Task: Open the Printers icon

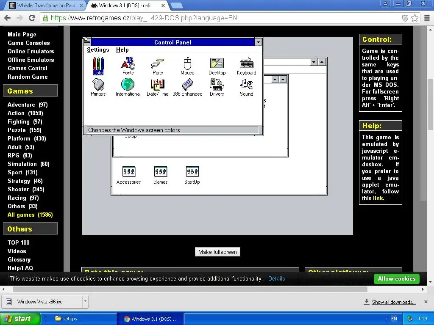Action: coord(98,87)
